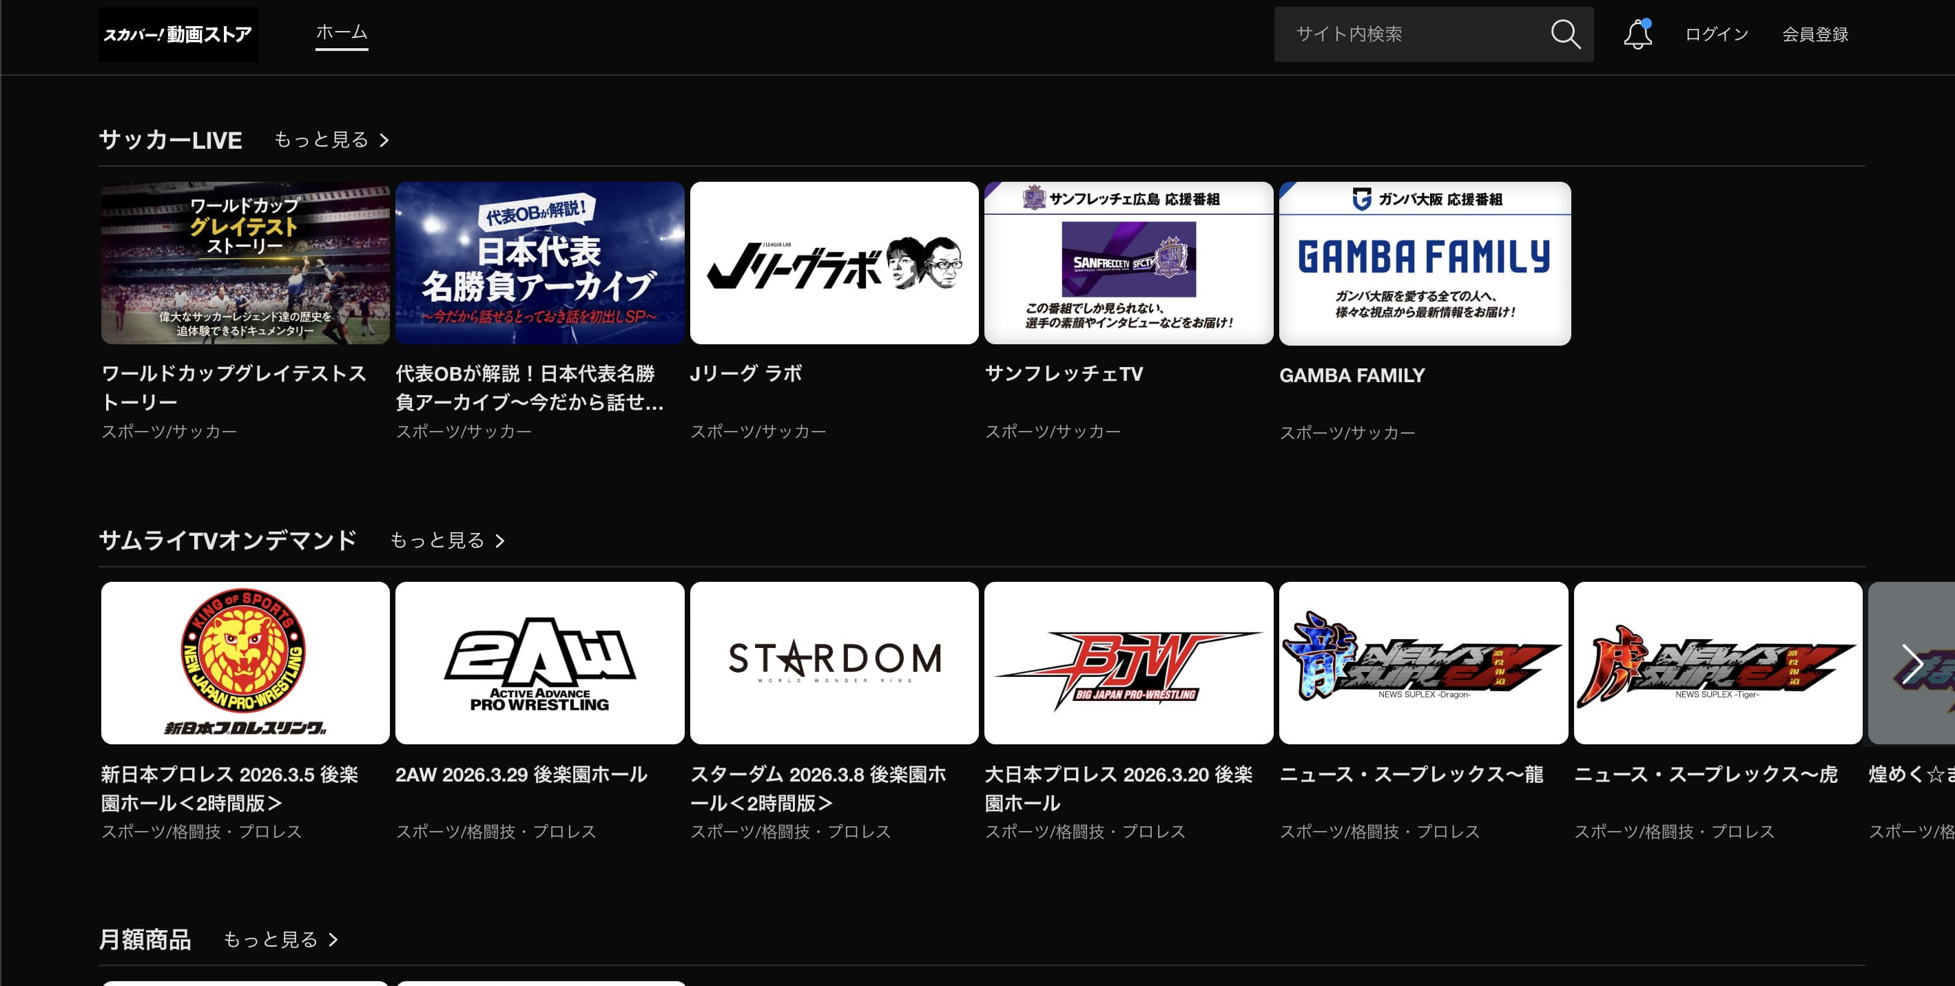The width and height of the screenshot is (1955, 986).
Task: Click スポーツ/サッカー under Jリーグ ラボ
Action: tap(758, 432)
